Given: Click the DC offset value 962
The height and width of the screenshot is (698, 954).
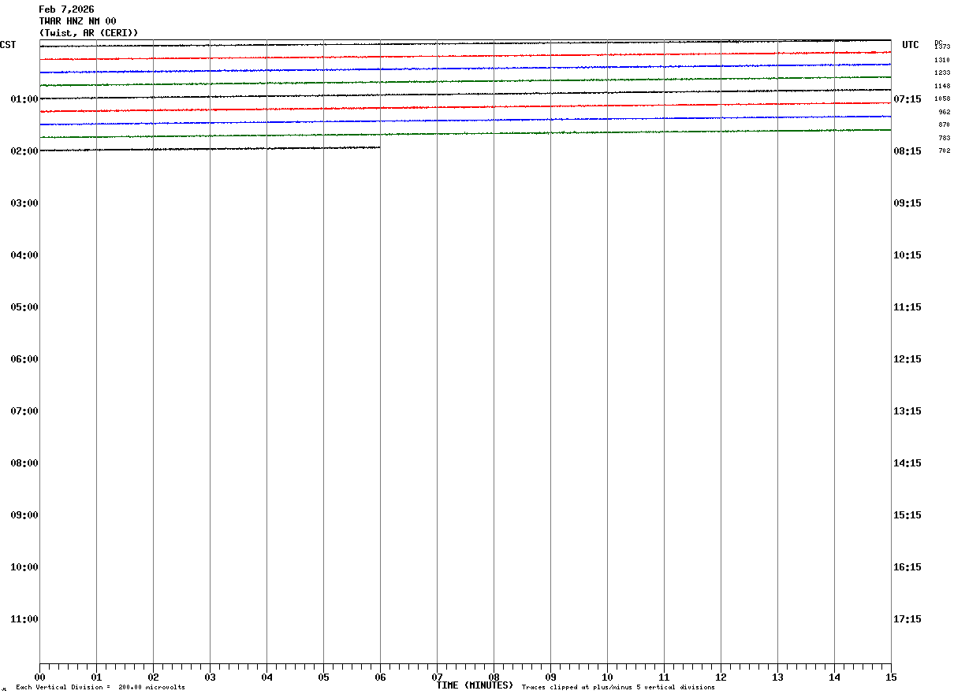Looking at the screenshot, I should pyautogui.click(x=944, y=112).
